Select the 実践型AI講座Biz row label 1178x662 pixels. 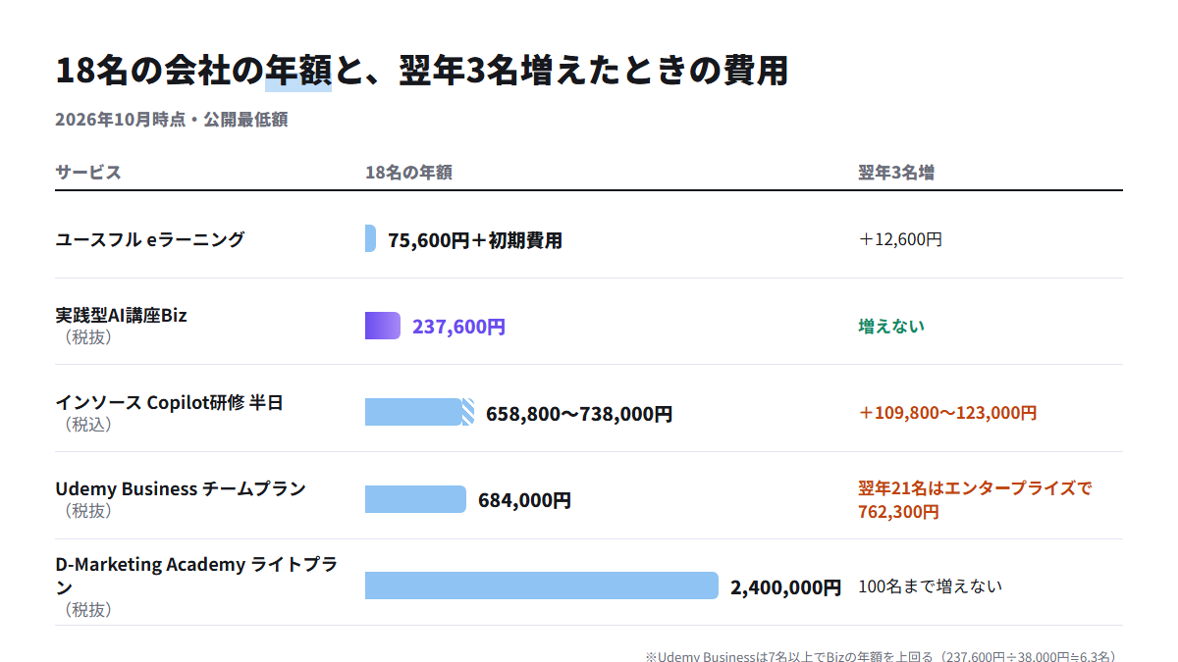tap(121, 316)
